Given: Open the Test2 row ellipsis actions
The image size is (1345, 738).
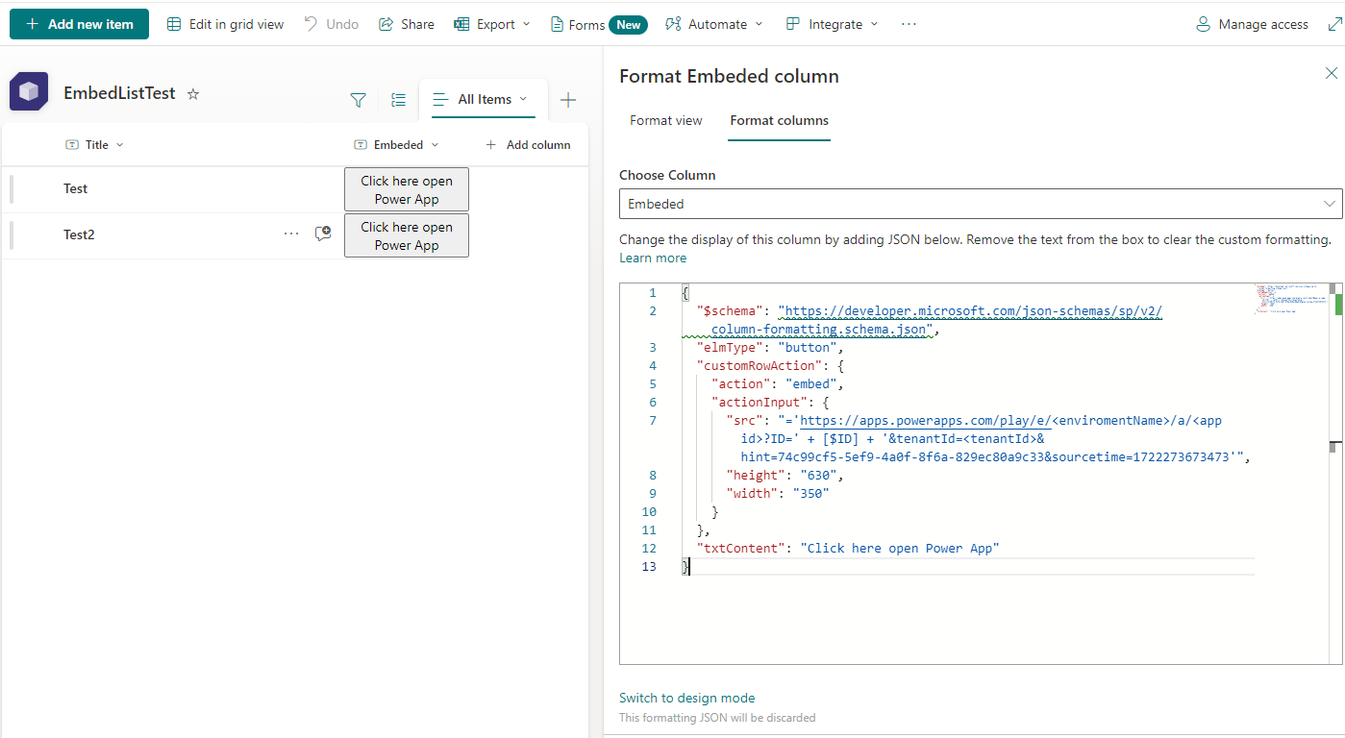Looking at the screenshot, I should click(x=291, y=234).
